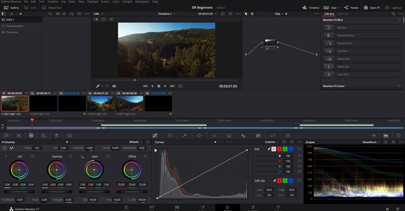Toggle the red Soft Clip channel
This screenshot has height=211, width=405.
click(280, 180)
